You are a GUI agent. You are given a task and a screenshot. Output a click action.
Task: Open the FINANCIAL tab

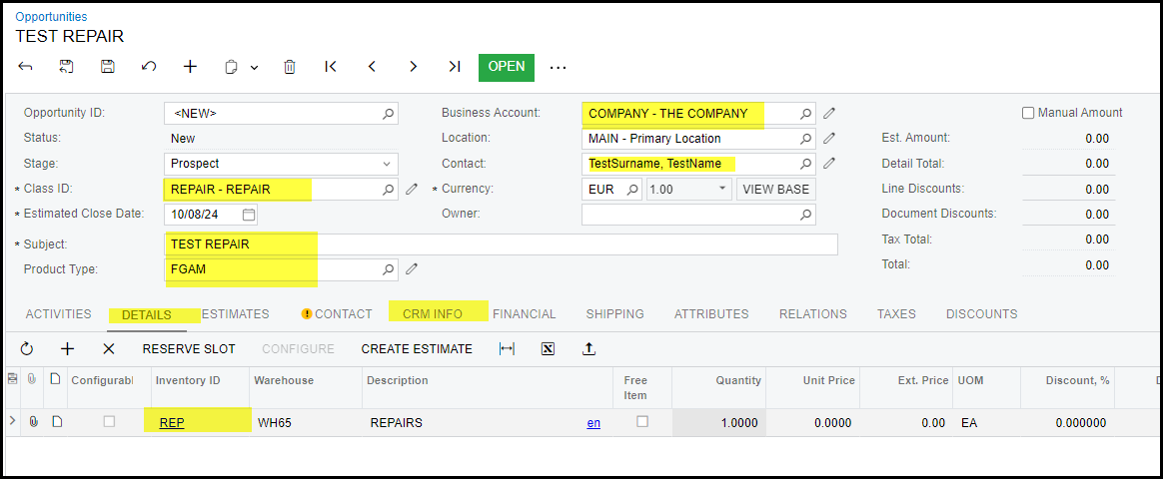click(524, 314)
